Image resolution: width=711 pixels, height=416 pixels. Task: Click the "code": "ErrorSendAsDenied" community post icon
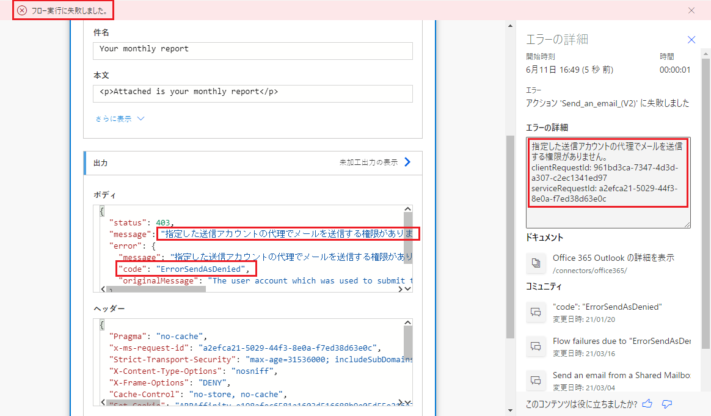536,312
